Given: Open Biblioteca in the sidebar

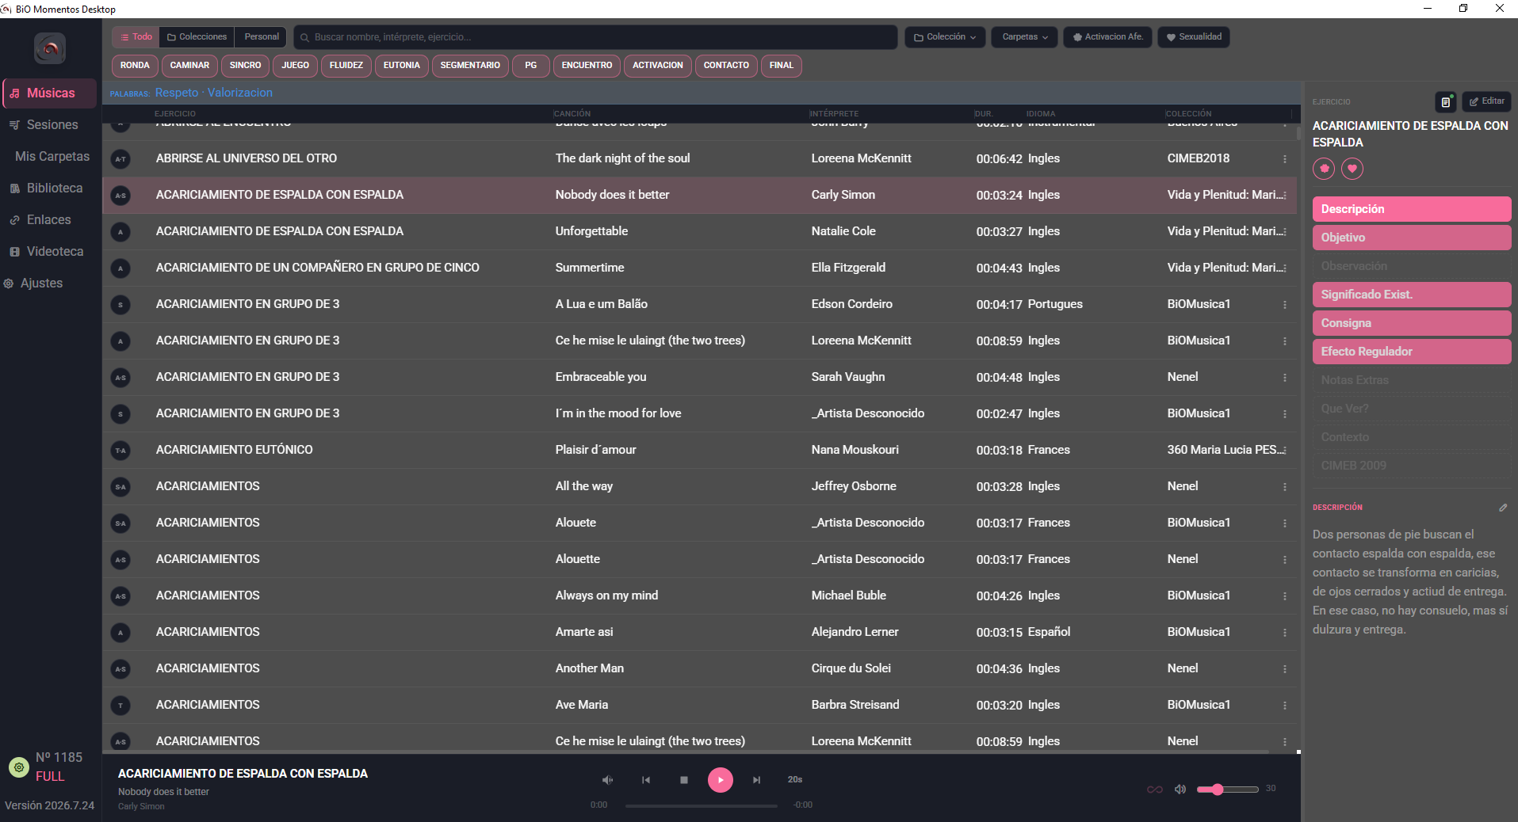Looking at the screenshot, I should (50, 188).
